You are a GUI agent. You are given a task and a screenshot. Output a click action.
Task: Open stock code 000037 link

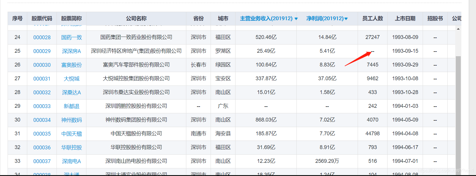[42, 161]
